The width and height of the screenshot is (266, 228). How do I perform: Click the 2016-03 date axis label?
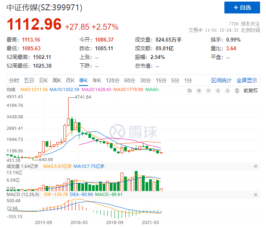click(79, 222)
